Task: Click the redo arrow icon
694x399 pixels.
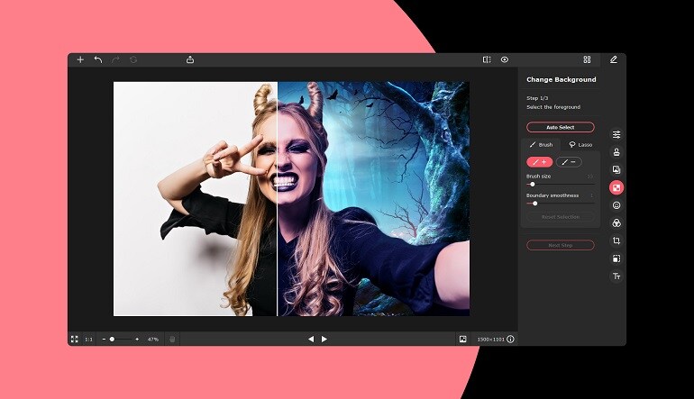Action: click(116, 59)
